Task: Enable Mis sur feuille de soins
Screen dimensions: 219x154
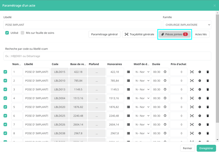Action: (22, 33)
